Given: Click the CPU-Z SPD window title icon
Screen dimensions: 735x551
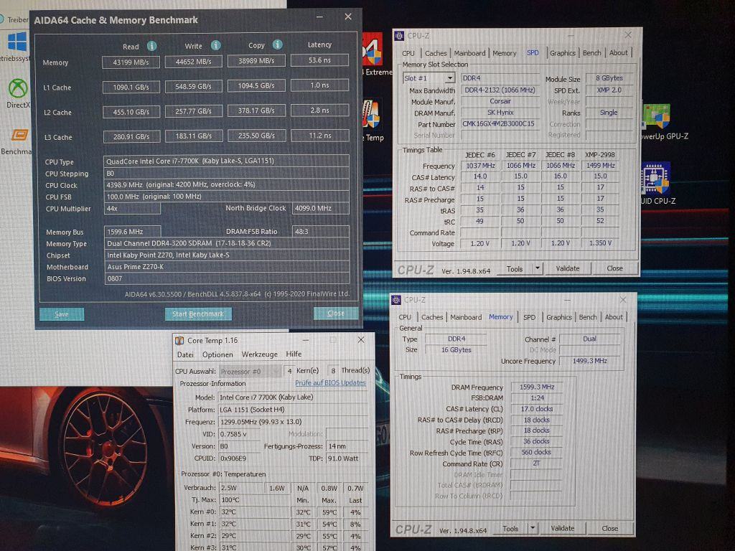Looking at the screenshot, I should point(399,36).
